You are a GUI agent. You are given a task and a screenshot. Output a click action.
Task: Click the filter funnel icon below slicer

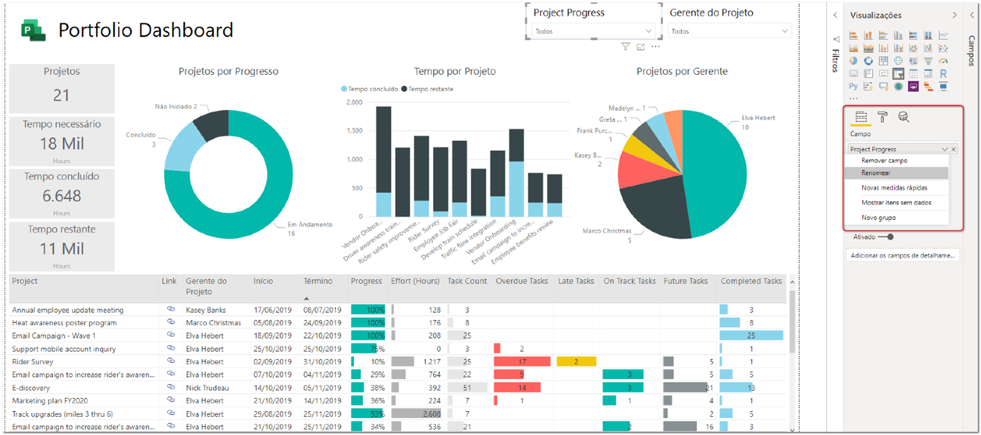625,47
